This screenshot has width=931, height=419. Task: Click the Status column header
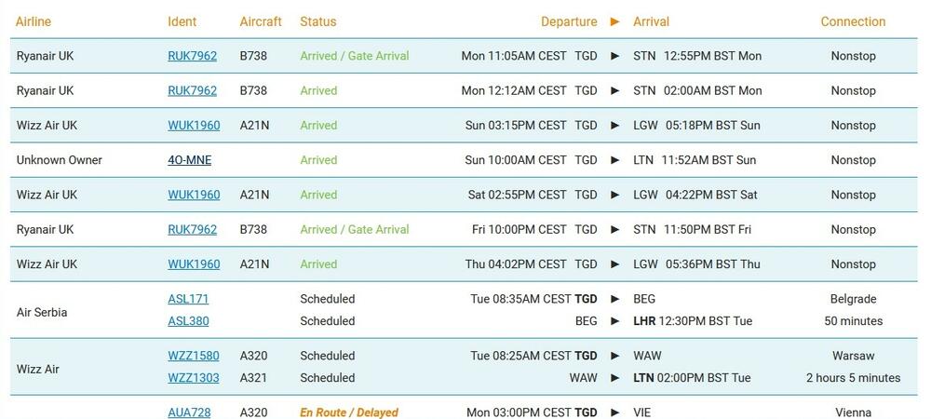pyautogui.click(x=318, y=21)
